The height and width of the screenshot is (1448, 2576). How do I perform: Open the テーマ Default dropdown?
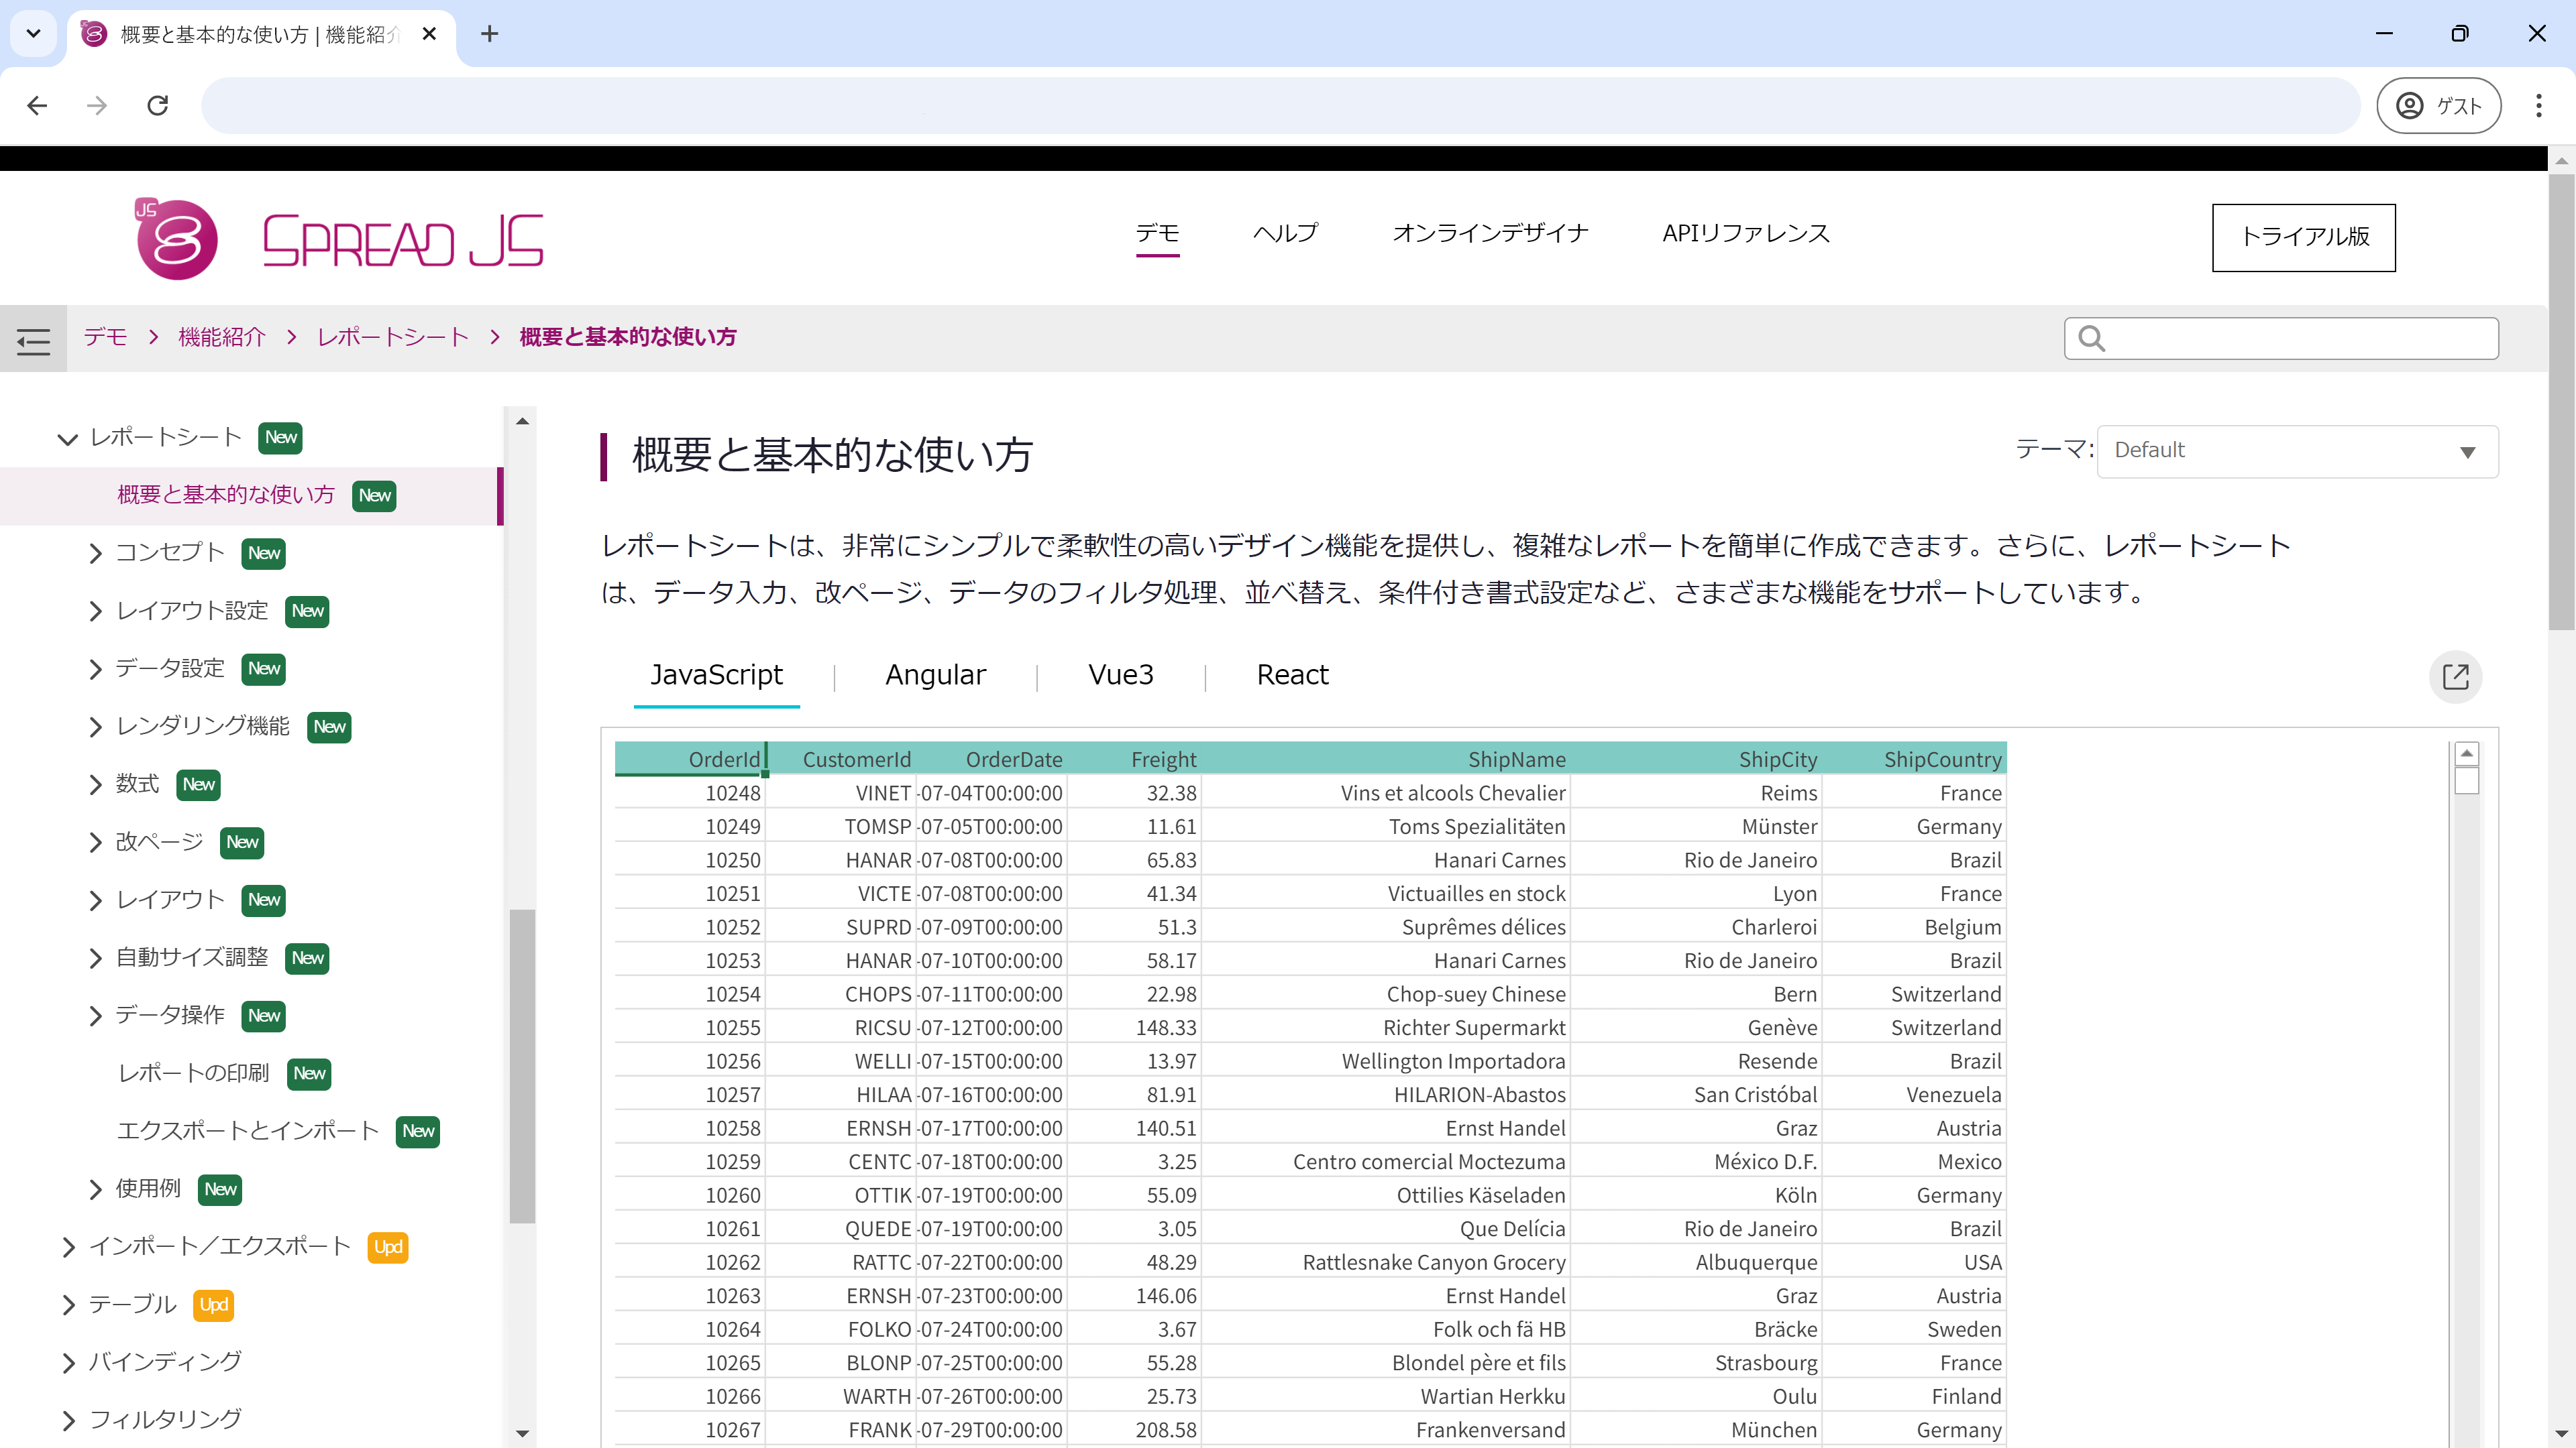click(x=2297, y=452)
